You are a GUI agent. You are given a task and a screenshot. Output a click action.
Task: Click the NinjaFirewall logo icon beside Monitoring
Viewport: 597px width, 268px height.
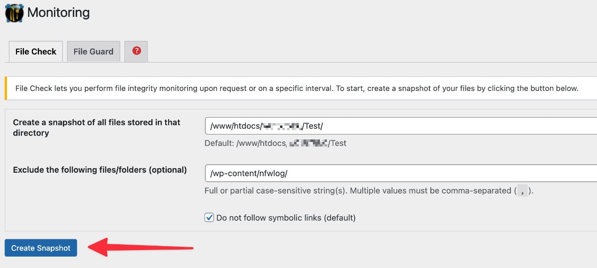(x=14, y=12)
